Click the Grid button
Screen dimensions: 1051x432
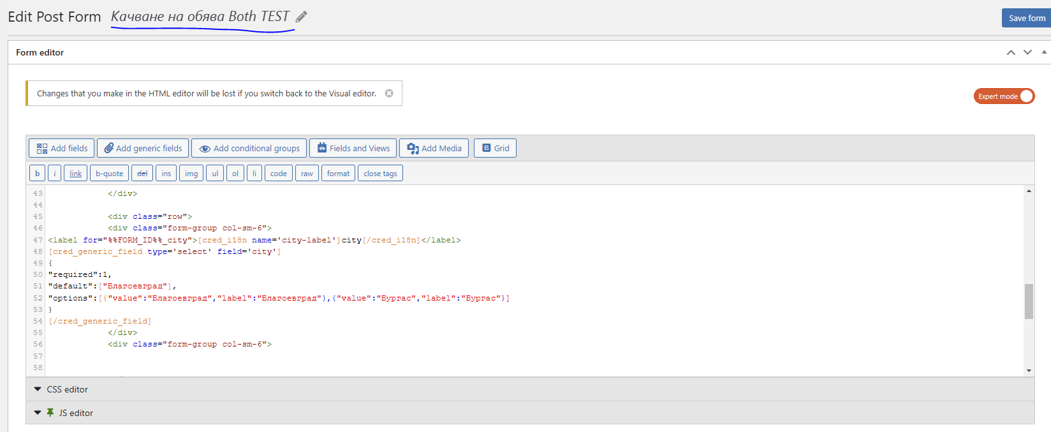pos(495,148)
